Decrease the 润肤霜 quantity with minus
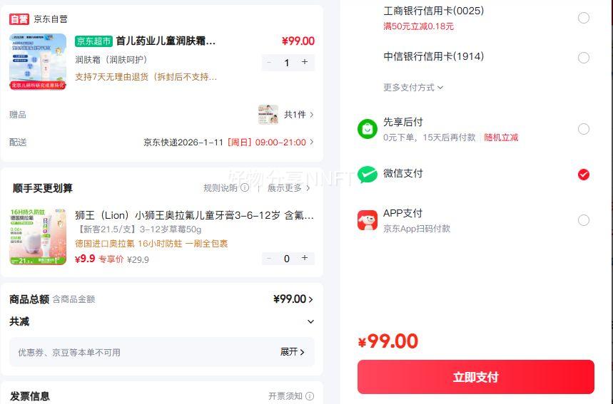 pos(269,63)
